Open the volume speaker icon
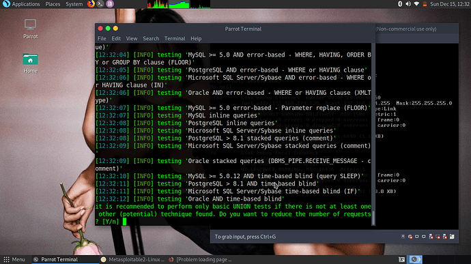The height and width of the screenshot is (264, 471). pos(408,4)
